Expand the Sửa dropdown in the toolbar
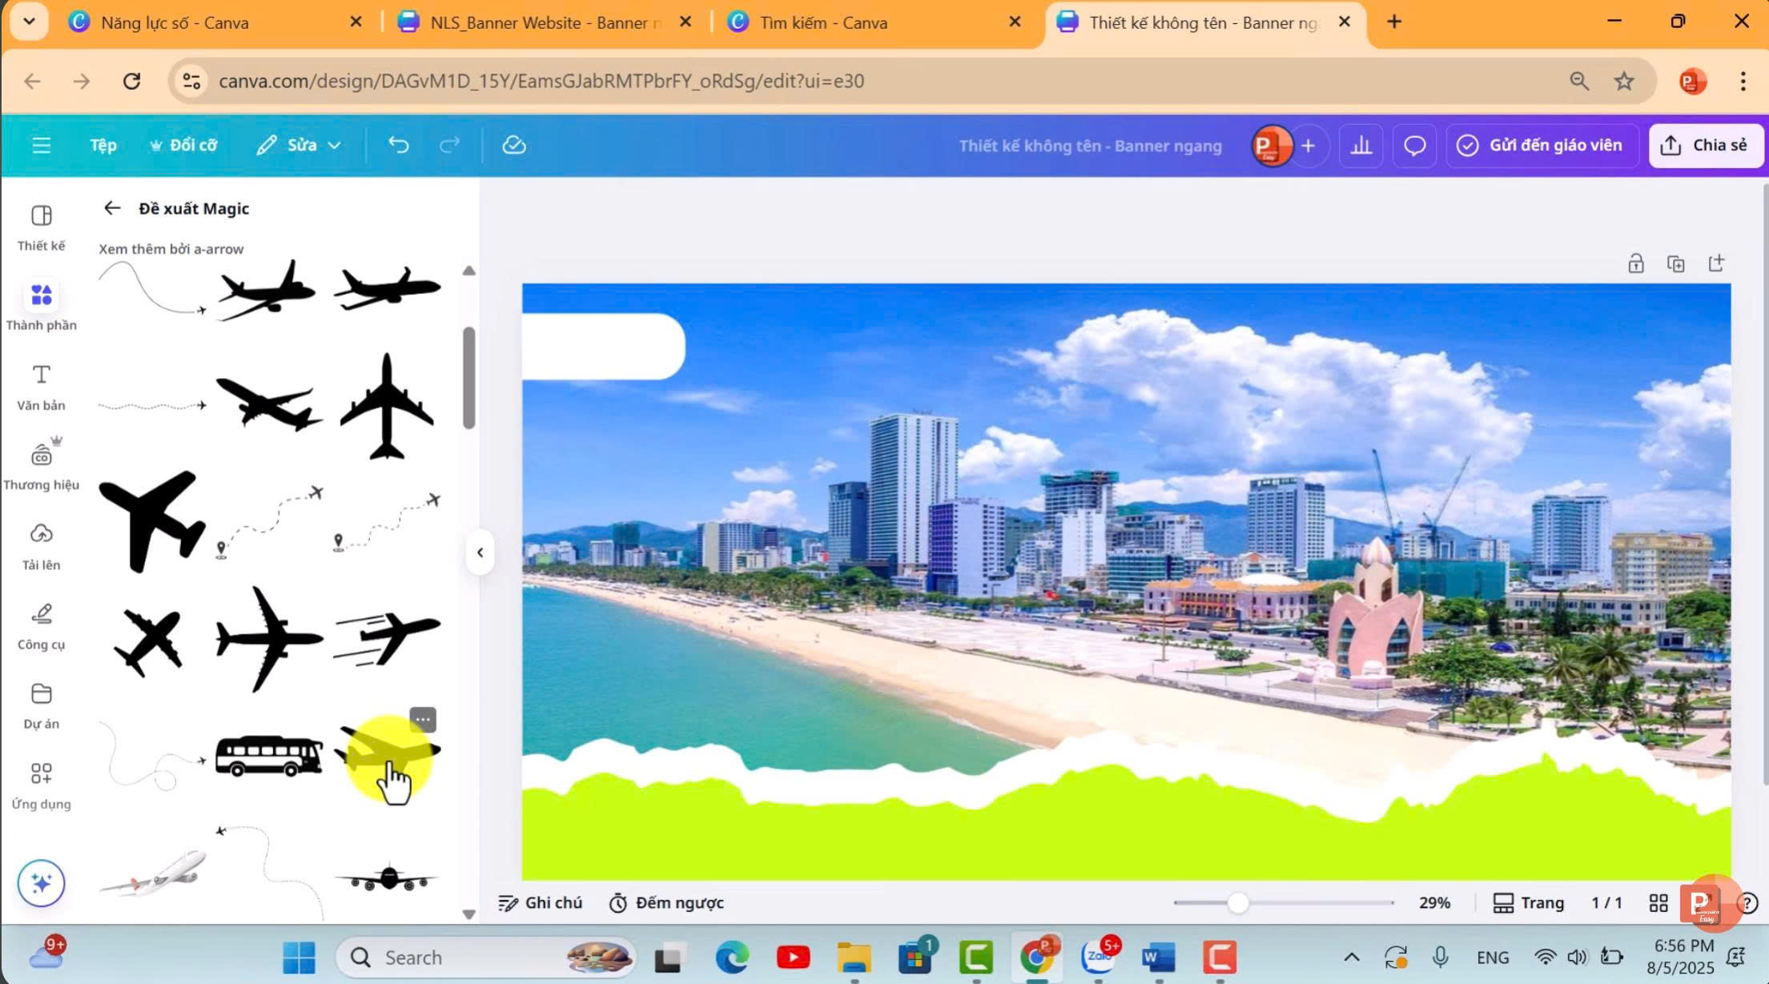1769x984 pixels. coord(298,145)
